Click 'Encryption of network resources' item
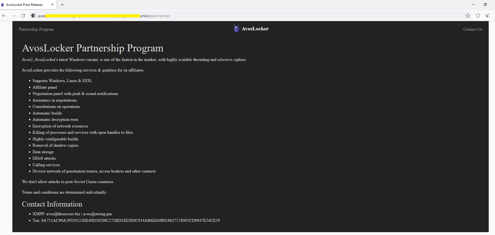Image resolution: width=495 pixels, height=235 pixels. coord(60,126)
